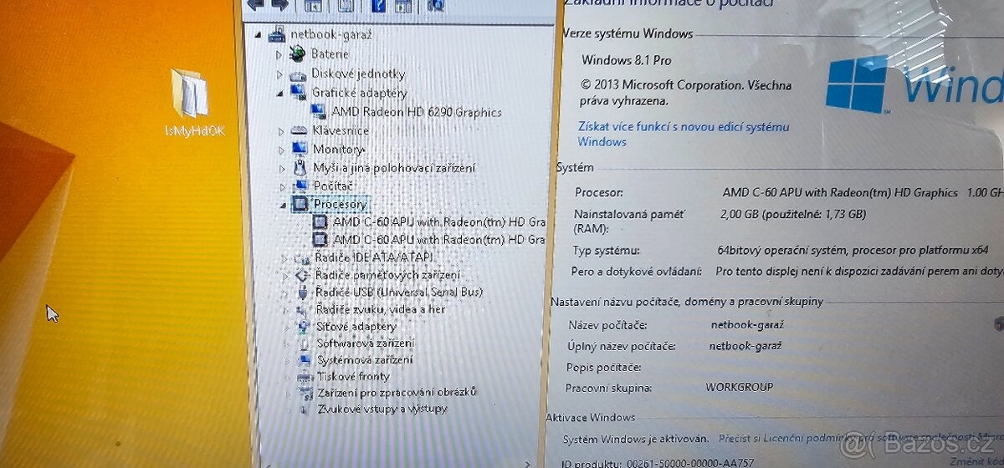Viewport: 1004px width, 468px height.
Task: Click the Zařízení pro zpracování obrázků icon
Action: (305, 393)
